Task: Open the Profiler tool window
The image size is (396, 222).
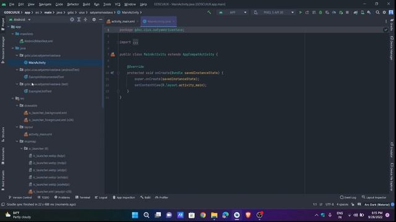Action: click(x=161, y=197)
